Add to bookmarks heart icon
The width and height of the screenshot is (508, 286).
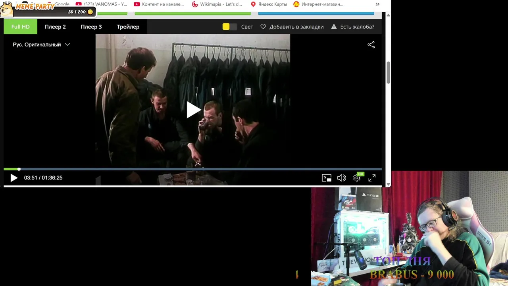pyautogui.click(x=263, y=27)
